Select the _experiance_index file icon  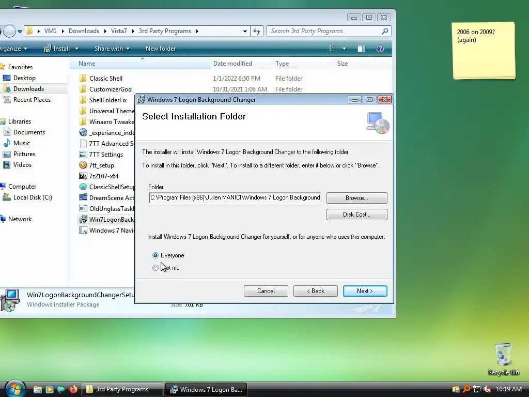click(83, 133)
